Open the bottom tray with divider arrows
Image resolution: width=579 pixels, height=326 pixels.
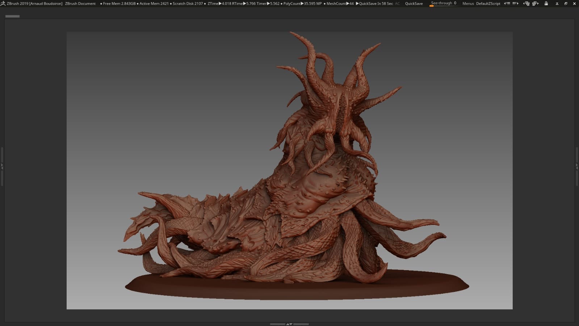pyautogui.click(x=289, y=324)
